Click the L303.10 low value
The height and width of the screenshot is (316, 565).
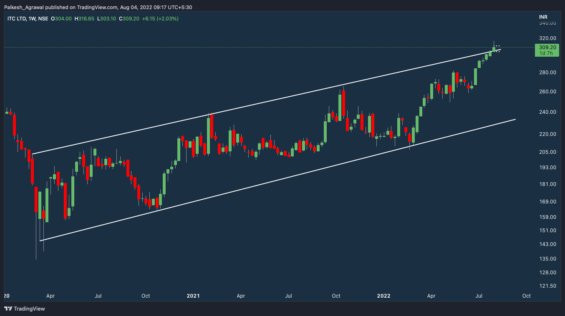(x=106, y=19)
